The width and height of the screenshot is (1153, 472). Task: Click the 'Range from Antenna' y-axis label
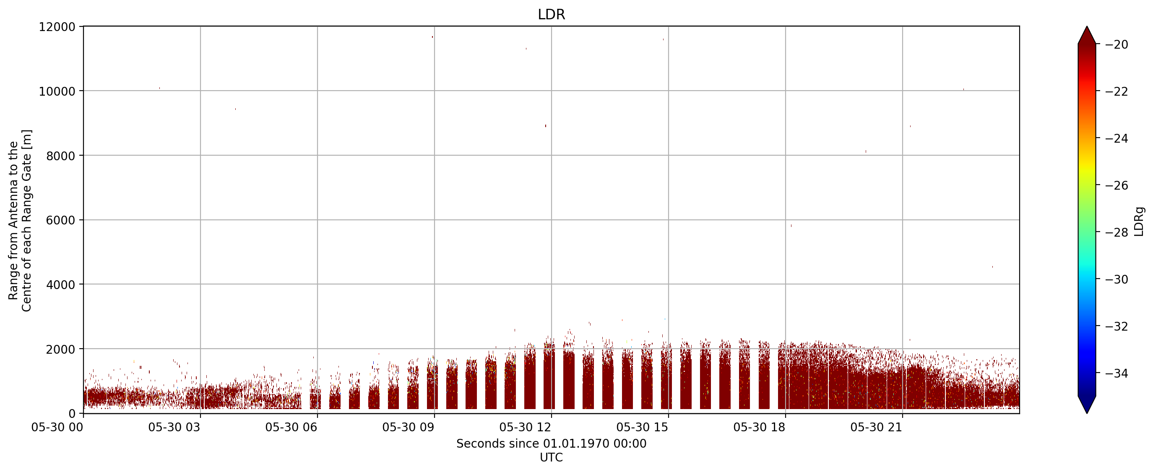20,220
